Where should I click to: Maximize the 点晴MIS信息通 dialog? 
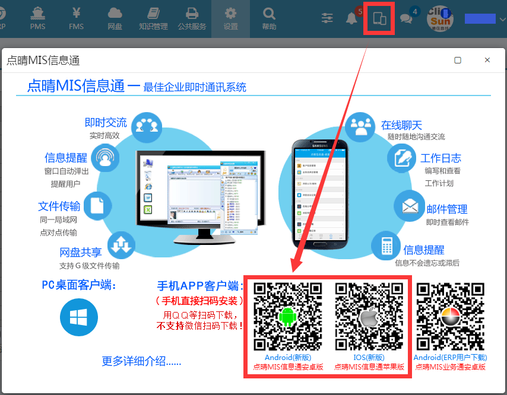point(457,60)
